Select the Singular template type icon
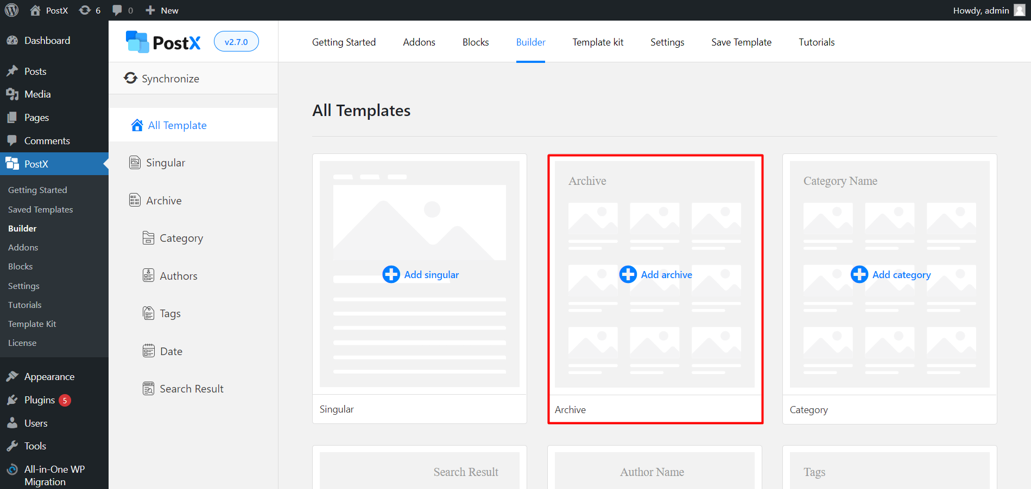This screenshot has height=489, width=1031. pyautogui.click(x=135, y=163)
